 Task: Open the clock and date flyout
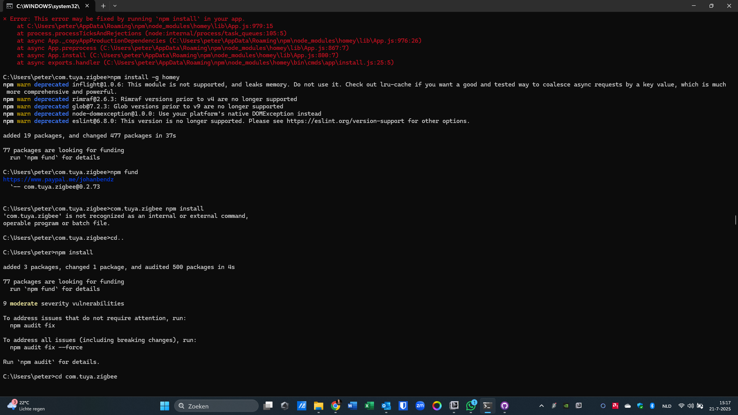720,406
